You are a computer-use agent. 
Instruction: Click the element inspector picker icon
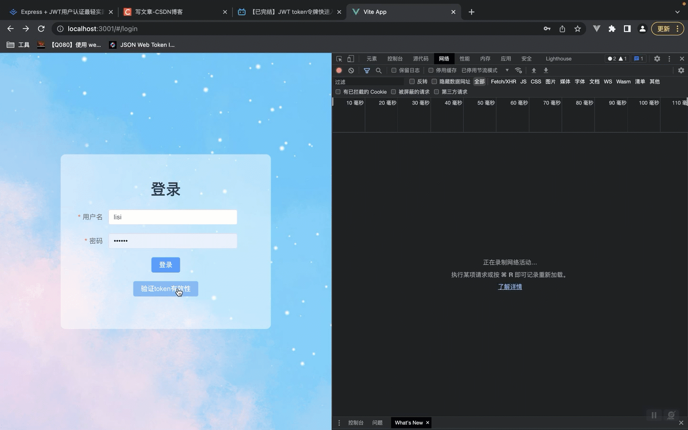tap(339, 59)
